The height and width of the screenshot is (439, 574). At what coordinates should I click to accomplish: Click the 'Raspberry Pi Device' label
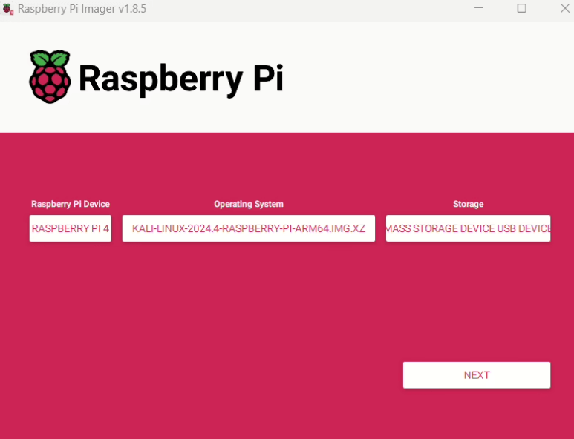click(71, 204)
